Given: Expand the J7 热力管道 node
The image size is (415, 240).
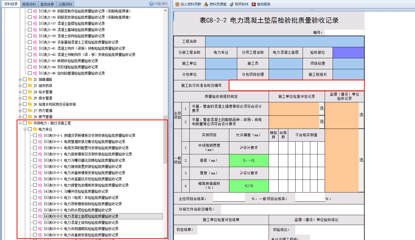Looking at the screenshot, I should point(20,111).
